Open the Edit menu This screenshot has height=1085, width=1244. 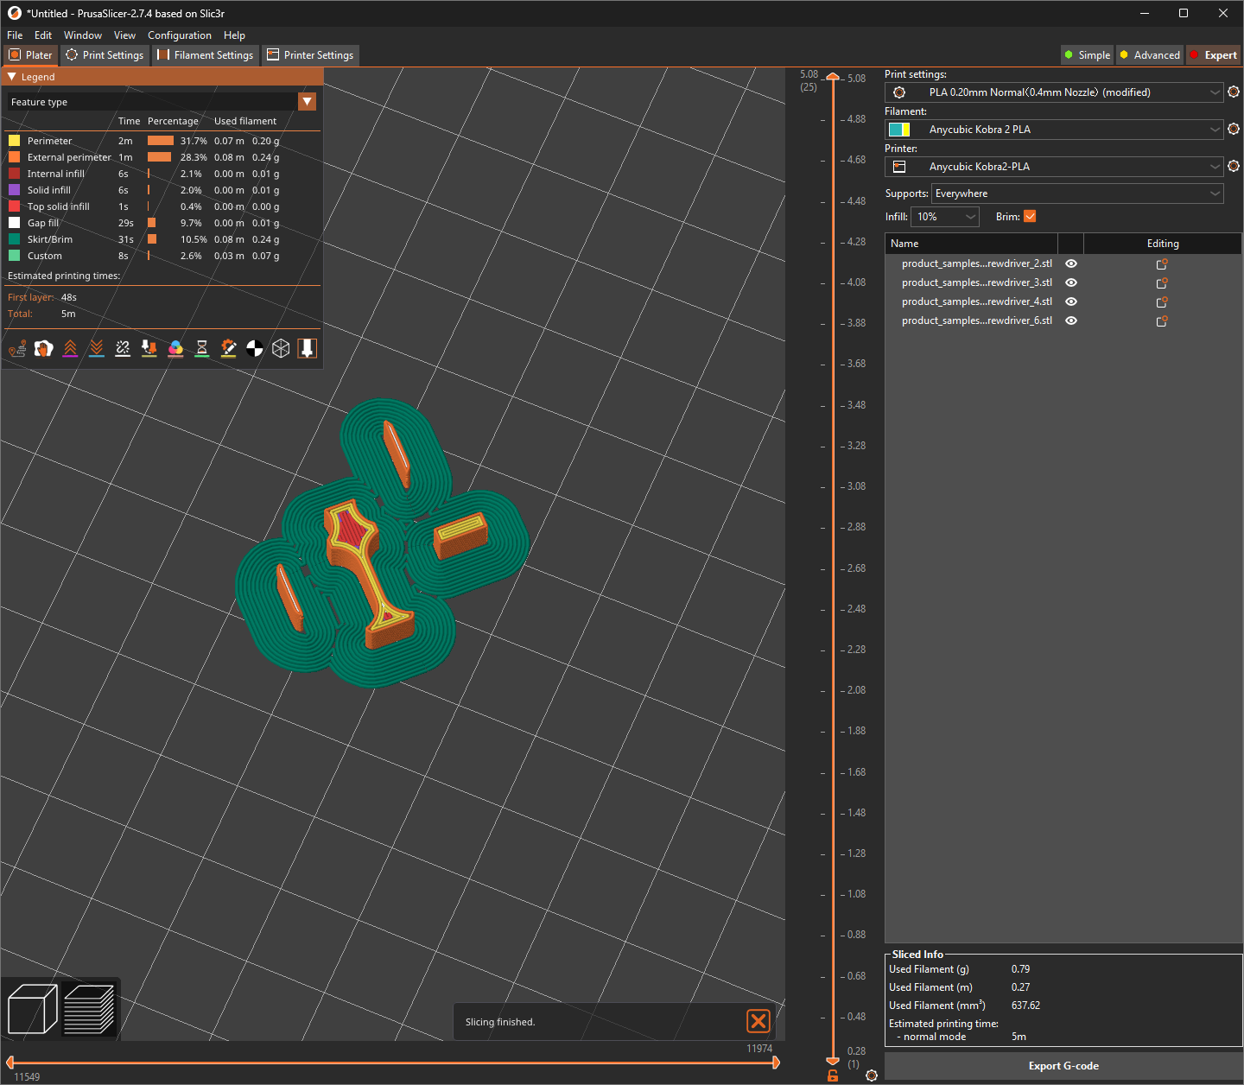pyautogui.click(x=43, y=35)
